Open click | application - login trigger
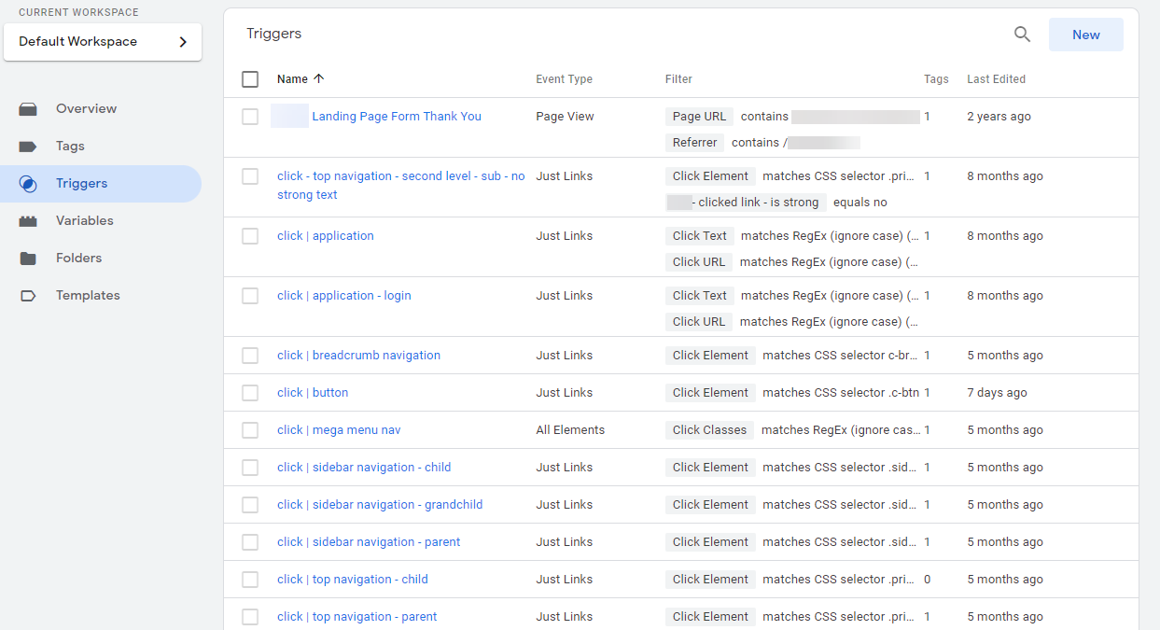 pyautogui.click(x=343, y=296)
